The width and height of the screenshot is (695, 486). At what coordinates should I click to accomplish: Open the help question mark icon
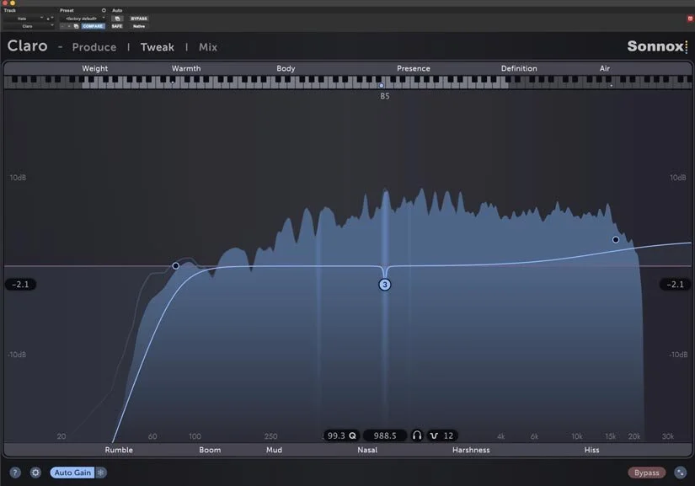15,473
